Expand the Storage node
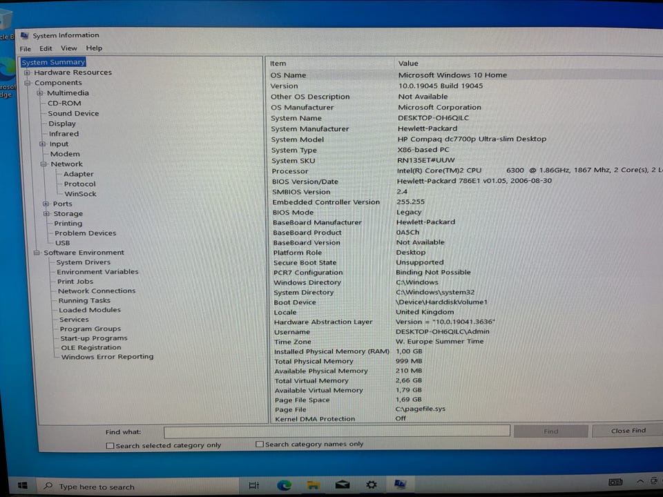Viewport: 663px width, 497px height. 46,214
